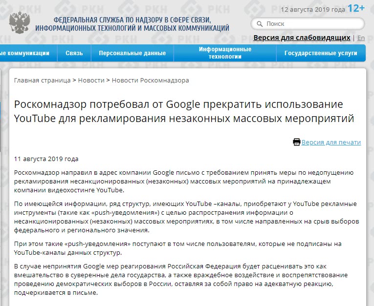Click the Russian coat of arms emblem

[20, 22]
